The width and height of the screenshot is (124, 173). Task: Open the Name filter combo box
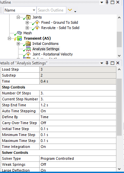[20, 10]
